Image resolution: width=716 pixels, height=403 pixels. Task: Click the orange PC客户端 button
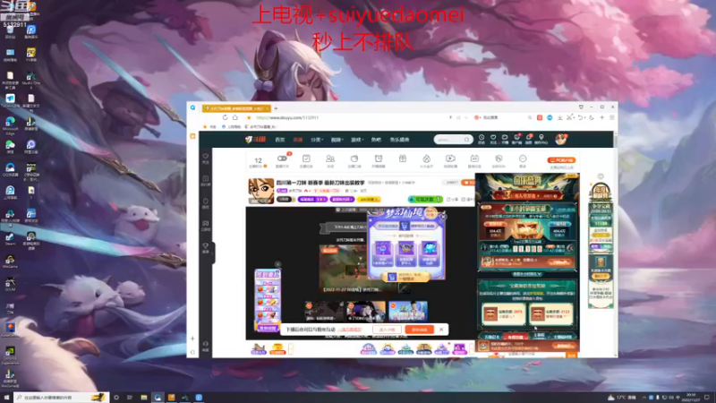(561, 160)
